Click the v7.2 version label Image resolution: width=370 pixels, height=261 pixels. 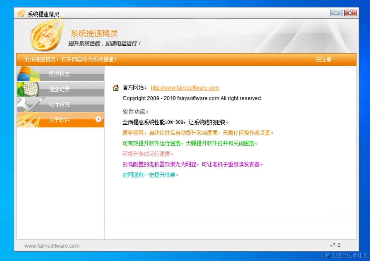point(335,245)
